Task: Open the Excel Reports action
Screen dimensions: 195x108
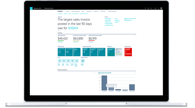Action: pyautogui.click(x=128, y=20)
